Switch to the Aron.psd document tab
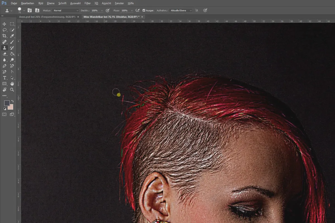The height and width of the screenshot is (223, 335). [x=47, y=17]
